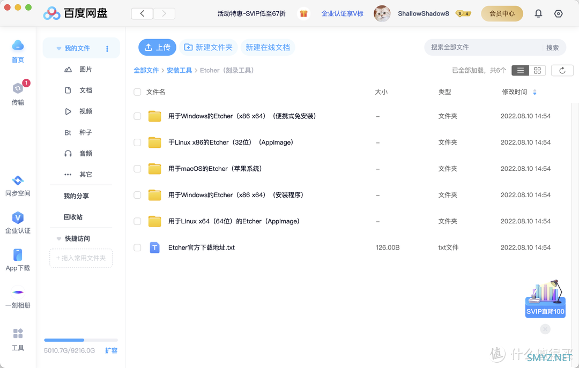Switch to list view mode
The width and height of the screenshot is (579, 368).
coord(520,71)
